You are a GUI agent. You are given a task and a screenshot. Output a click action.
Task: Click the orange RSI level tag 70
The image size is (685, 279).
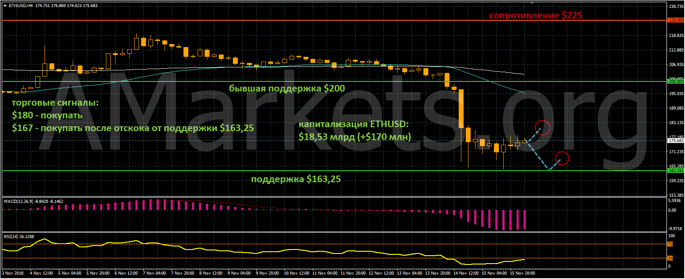click(670, 244)
